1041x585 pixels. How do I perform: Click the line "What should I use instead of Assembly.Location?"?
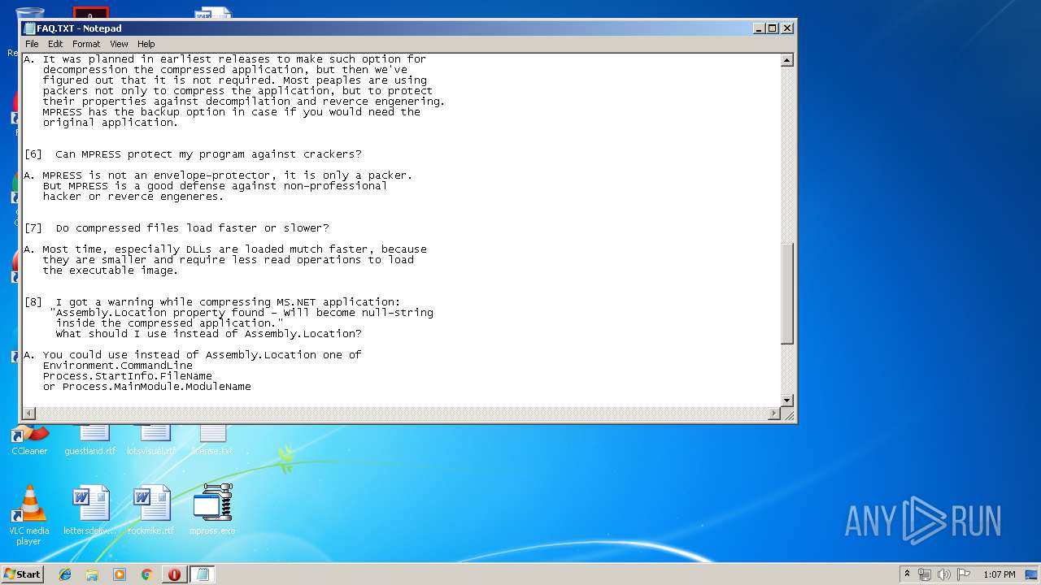pyautogui.click(x=209, y=334)
